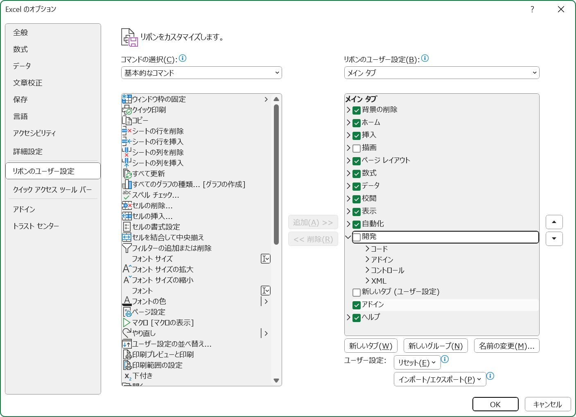Image resolution: width=576 pixels, height=417 pixels.
Task: Click the シートの列を削除 icon
Action: tap(127, 152)
